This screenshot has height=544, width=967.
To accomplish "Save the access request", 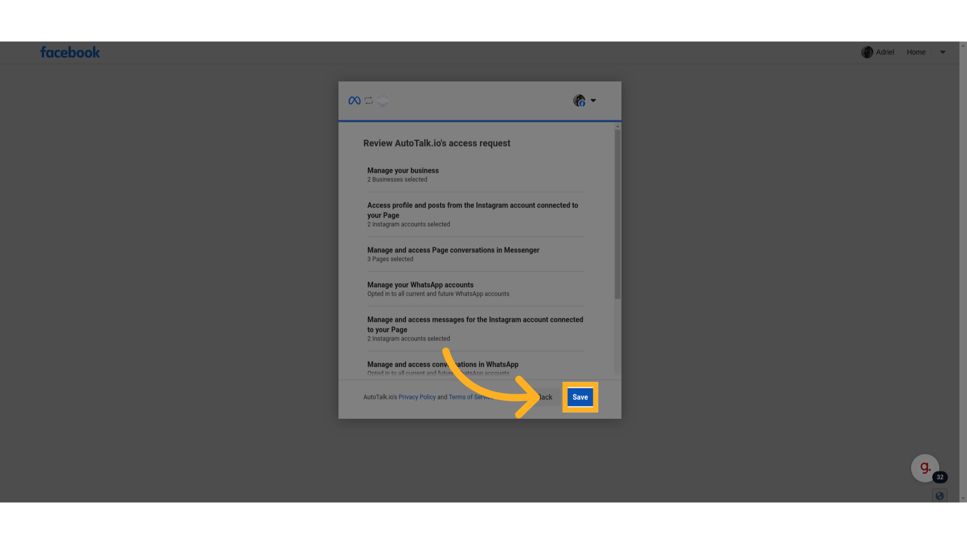I will pyautogui.click(x=580, y=397).
